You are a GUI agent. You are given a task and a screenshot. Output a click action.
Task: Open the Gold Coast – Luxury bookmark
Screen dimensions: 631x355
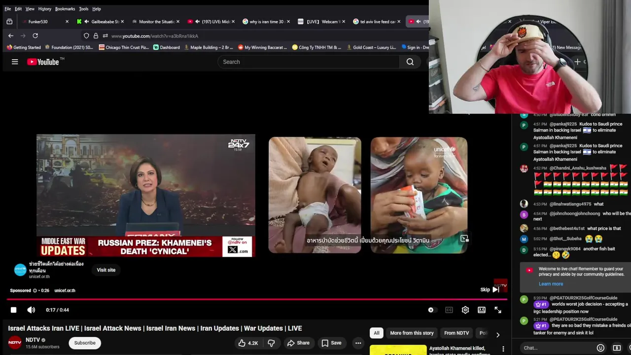(371, 47)
